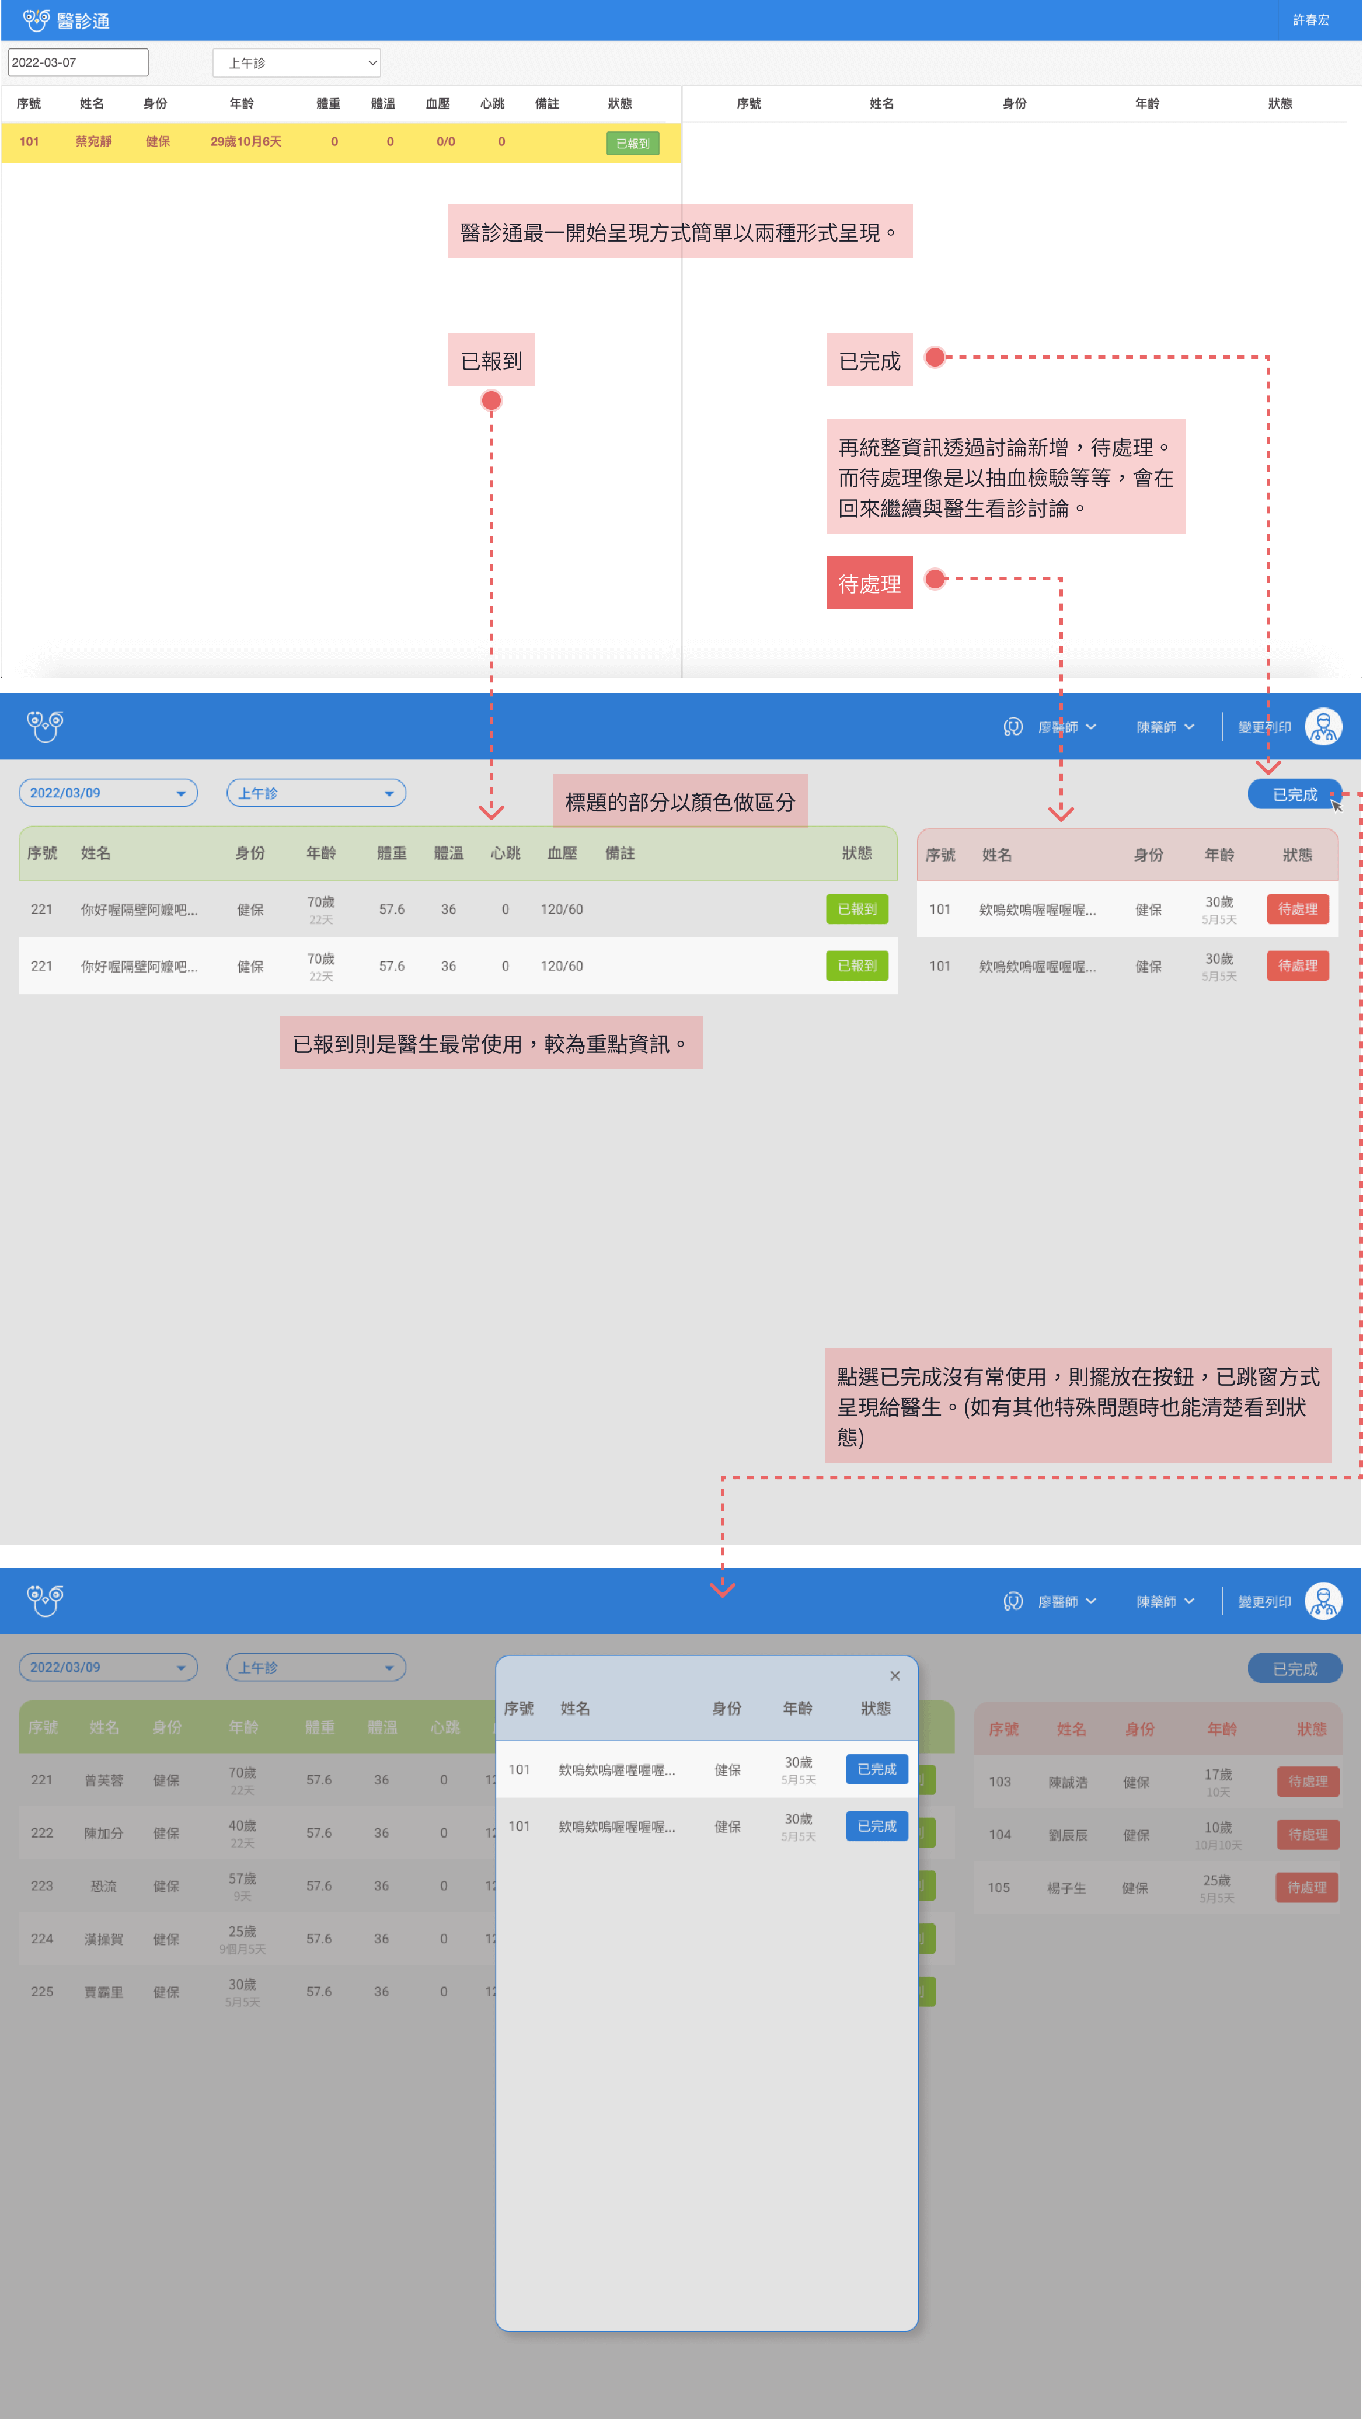The height and width of the screenshot is (2419, 1363).
Task: Click the 待處理 button for 陳誠浩
Action: point(1308,1782)
